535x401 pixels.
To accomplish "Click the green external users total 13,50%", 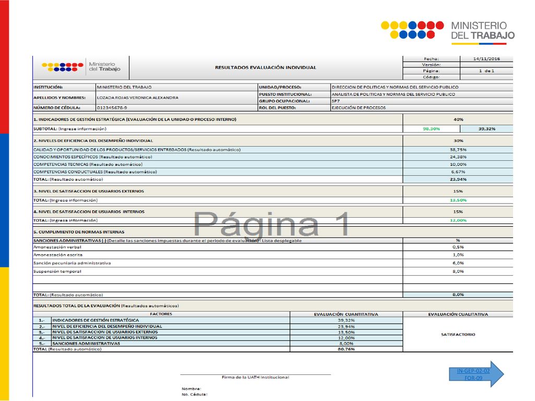I will coord(458,200).
